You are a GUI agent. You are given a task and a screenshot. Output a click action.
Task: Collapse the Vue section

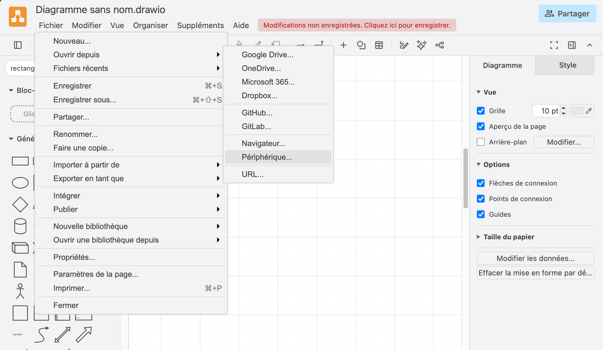(487, 92)
